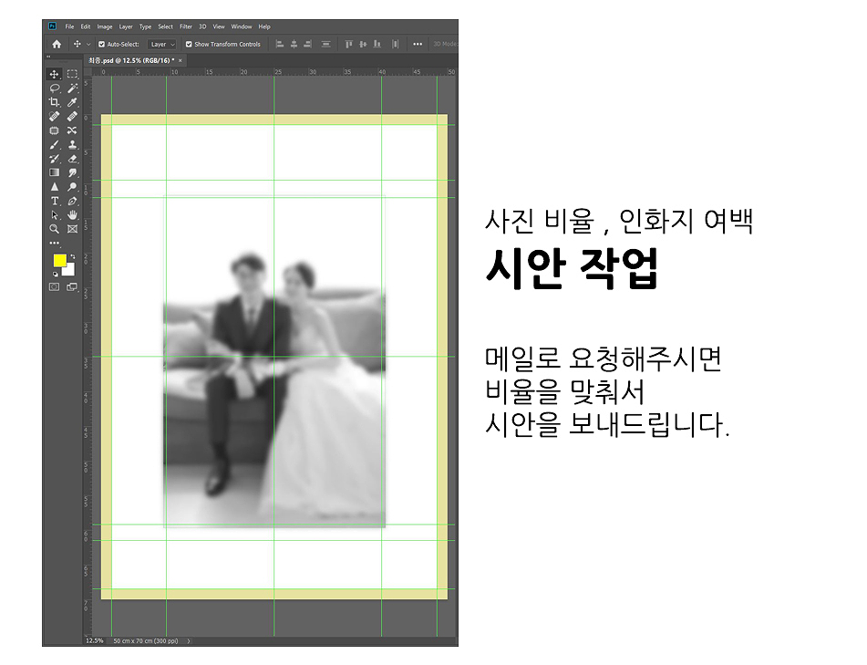Align right edges in options bar
This screenshot has width=867, height=665.
click(x=308, y=45)
